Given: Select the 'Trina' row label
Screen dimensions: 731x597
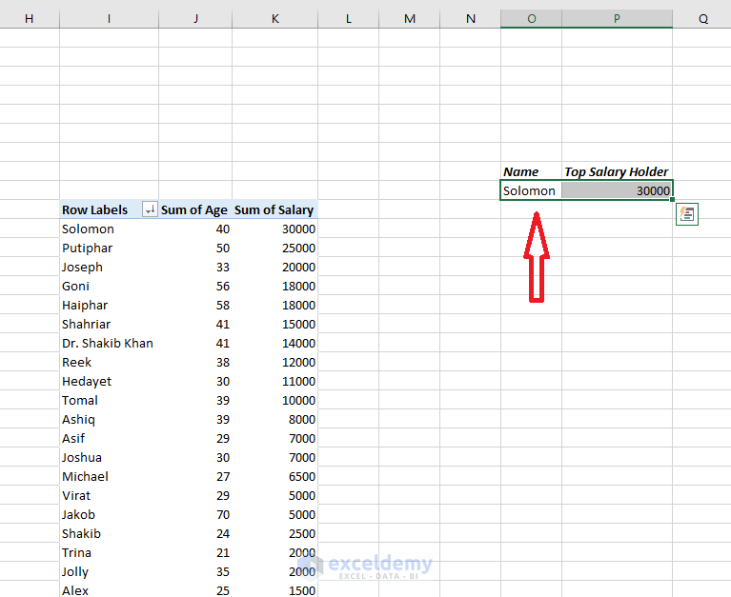Looking at the screenshot, I should [x=109, y=553].
